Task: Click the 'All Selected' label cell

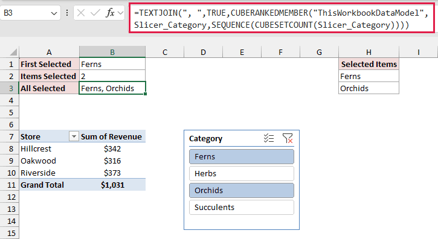Action: pyautogui.click(x=49, y=88)
